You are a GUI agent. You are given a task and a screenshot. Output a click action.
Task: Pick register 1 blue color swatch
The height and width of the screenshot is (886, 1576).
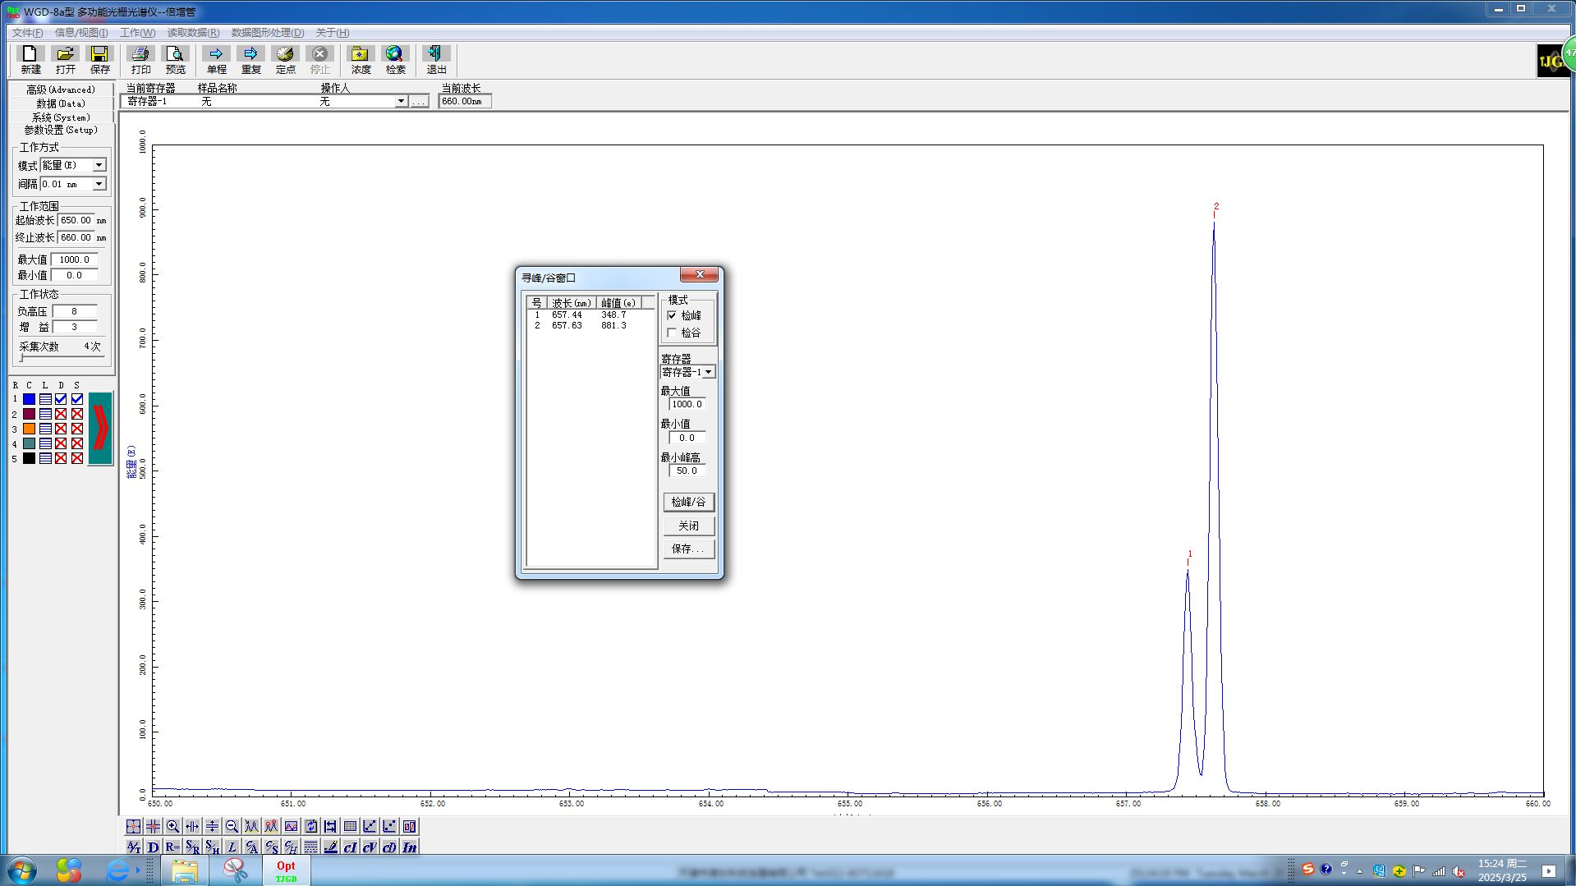coord(29,399)
